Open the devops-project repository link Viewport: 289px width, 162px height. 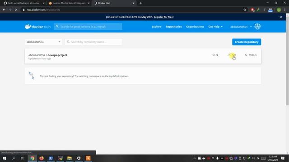57,55
